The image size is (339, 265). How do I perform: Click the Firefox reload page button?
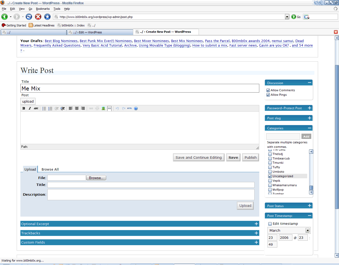coord(29,17)
